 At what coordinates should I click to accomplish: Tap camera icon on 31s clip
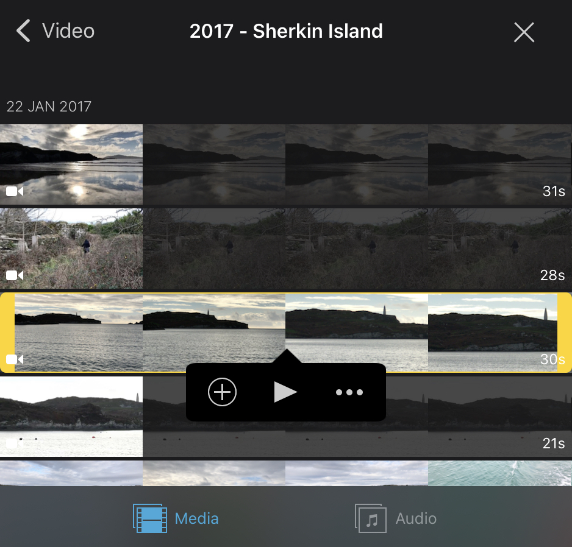15,191
